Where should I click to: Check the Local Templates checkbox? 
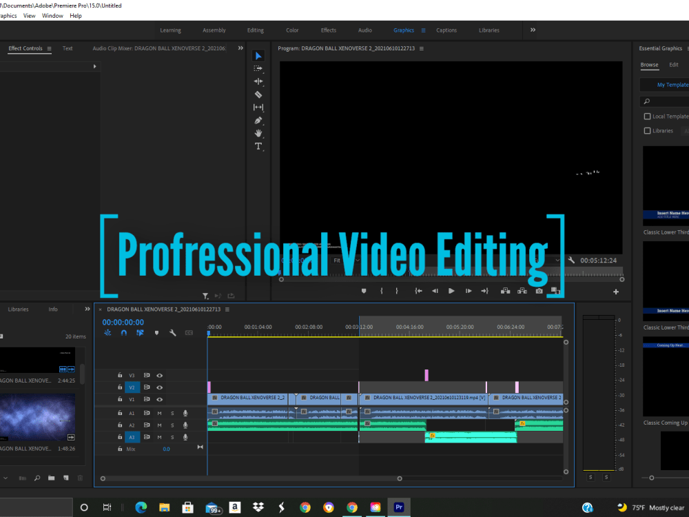[x=647, y=116]
